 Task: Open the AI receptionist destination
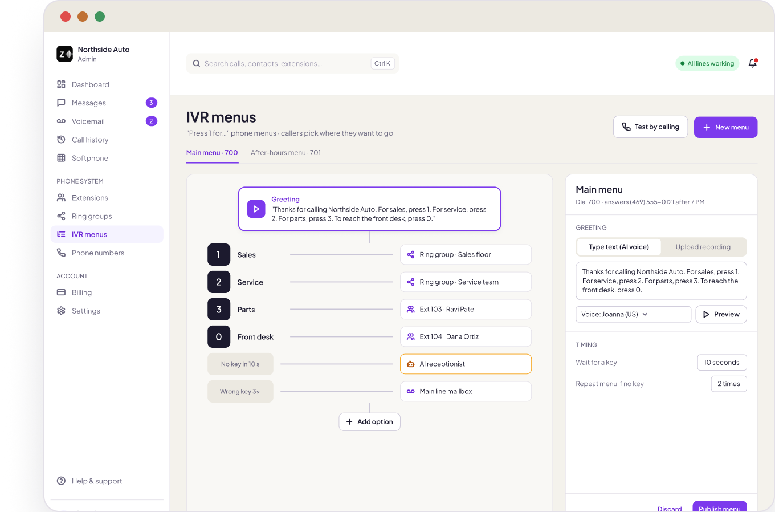point(466,364)
